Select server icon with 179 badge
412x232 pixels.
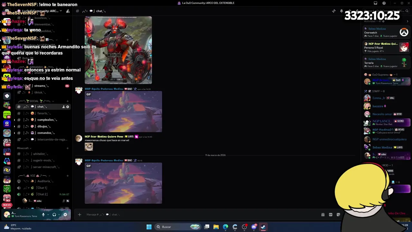(x=7, y=142)
